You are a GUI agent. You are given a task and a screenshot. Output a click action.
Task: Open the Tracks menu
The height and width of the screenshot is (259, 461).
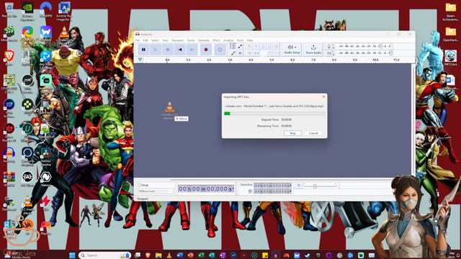191,40
